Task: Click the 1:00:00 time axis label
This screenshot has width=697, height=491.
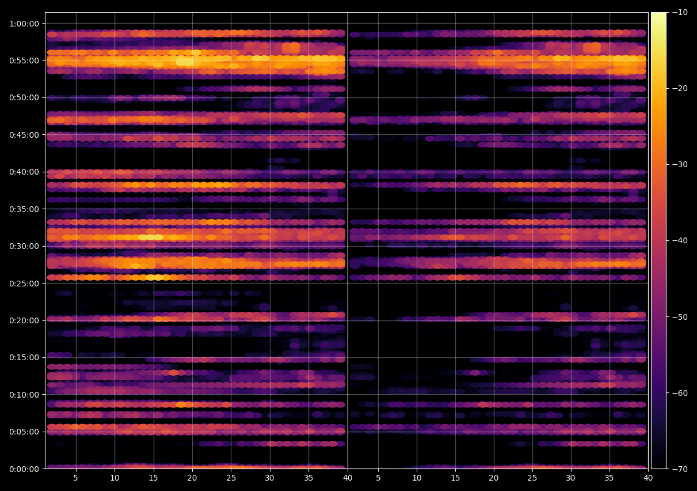Action: tap(24, 24)
